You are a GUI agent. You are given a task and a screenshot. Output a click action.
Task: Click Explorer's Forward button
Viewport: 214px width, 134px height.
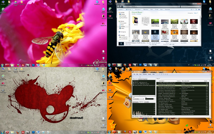tap(121, 6)
